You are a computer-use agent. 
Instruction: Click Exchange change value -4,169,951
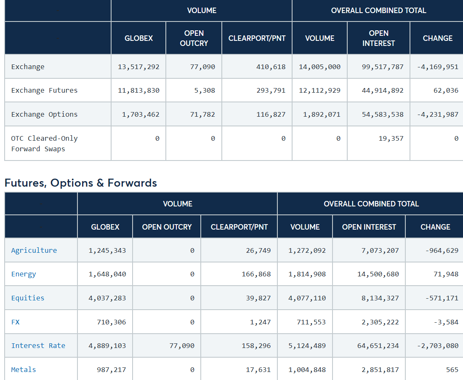tap(438, 67)
